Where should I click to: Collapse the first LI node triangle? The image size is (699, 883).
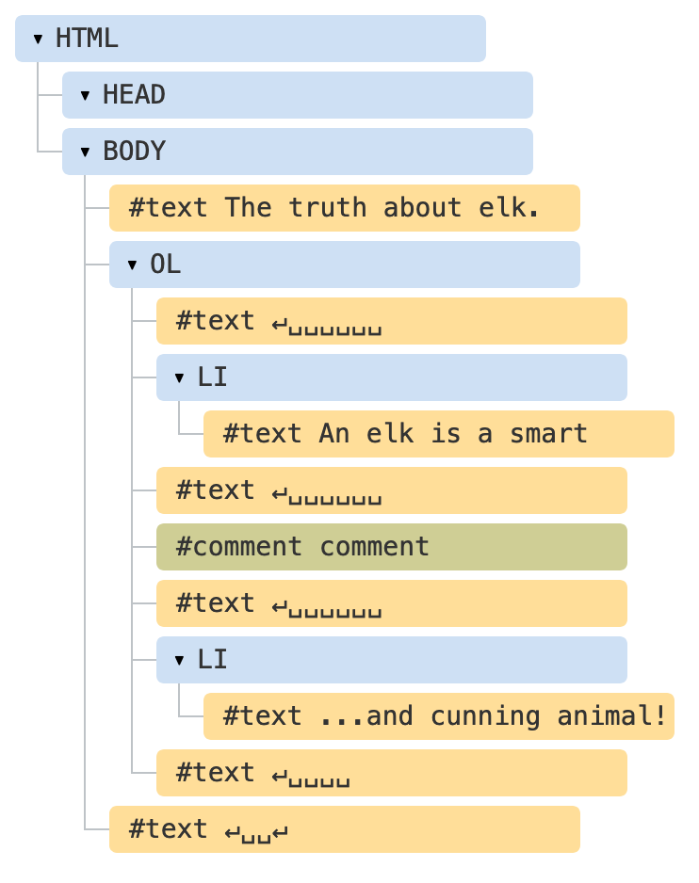pos(179,377)
